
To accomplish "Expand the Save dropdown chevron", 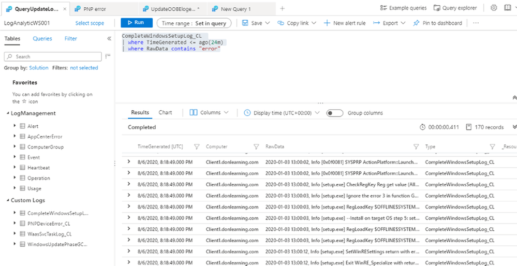I will [267, 23].
